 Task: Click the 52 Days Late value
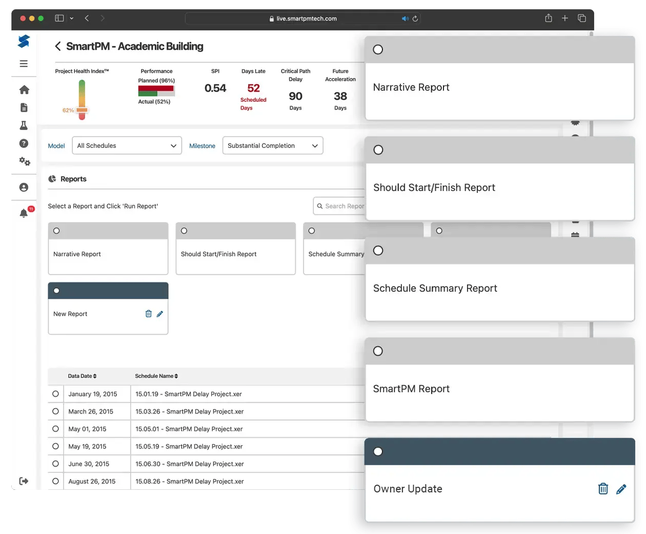(253, 88)
